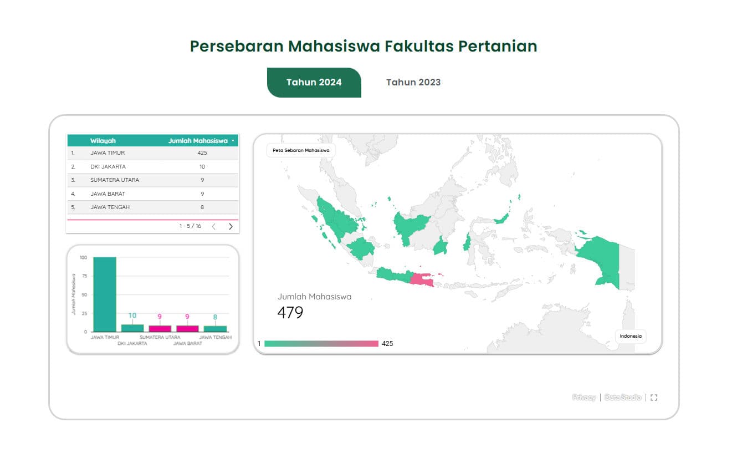Click the 479 total Jumlah Mahasiswa value
Screen dimensions: 737x458
[x=290, y=313]
